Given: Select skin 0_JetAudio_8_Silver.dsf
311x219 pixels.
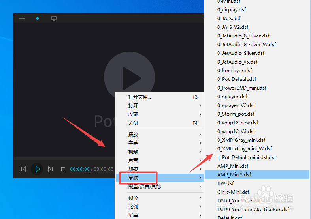Looking at the screenshot, I should 257,36.
